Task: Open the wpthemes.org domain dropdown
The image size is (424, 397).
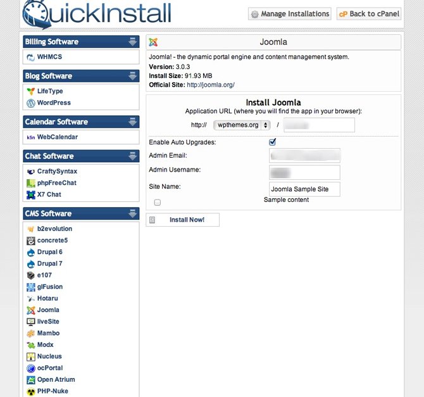Action: coord(242,125)
